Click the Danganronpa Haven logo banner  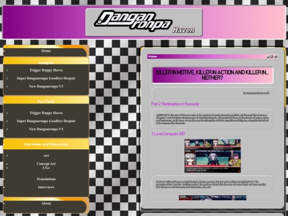[x=144, y=22]
